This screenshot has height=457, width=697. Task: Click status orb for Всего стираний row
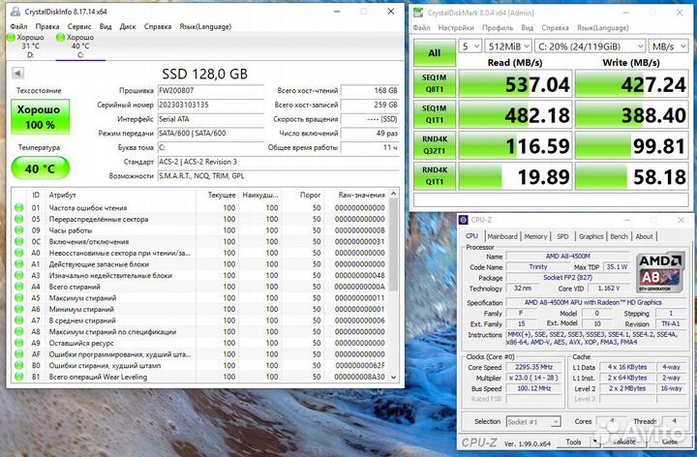click(x=18, y=287)
